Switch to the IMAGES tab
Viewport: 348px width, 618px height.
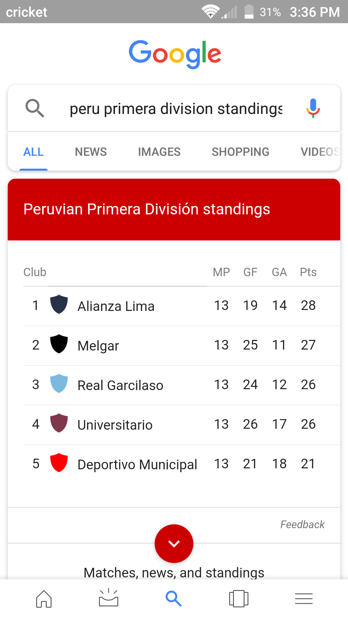(159, 152)
